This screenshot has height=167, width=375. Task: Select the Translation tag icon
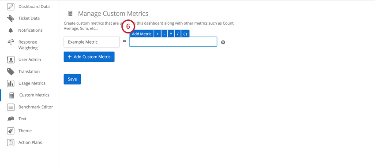pos(11,72)
